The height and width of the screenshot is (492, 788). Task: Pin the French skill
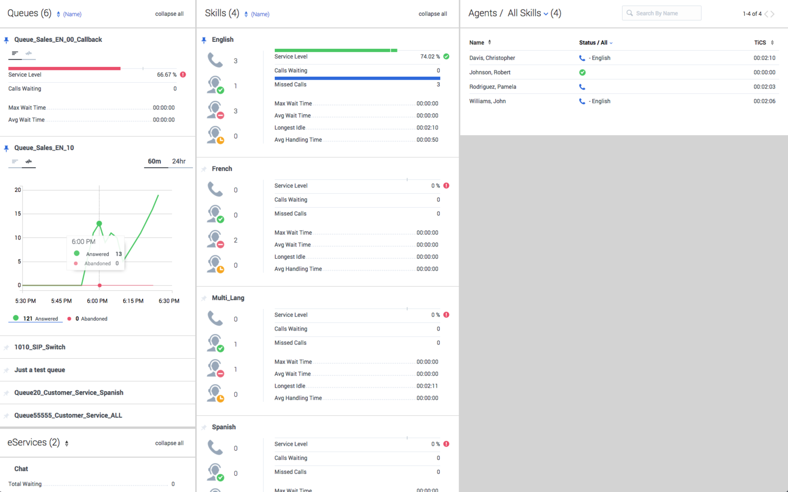pos(204,169)
